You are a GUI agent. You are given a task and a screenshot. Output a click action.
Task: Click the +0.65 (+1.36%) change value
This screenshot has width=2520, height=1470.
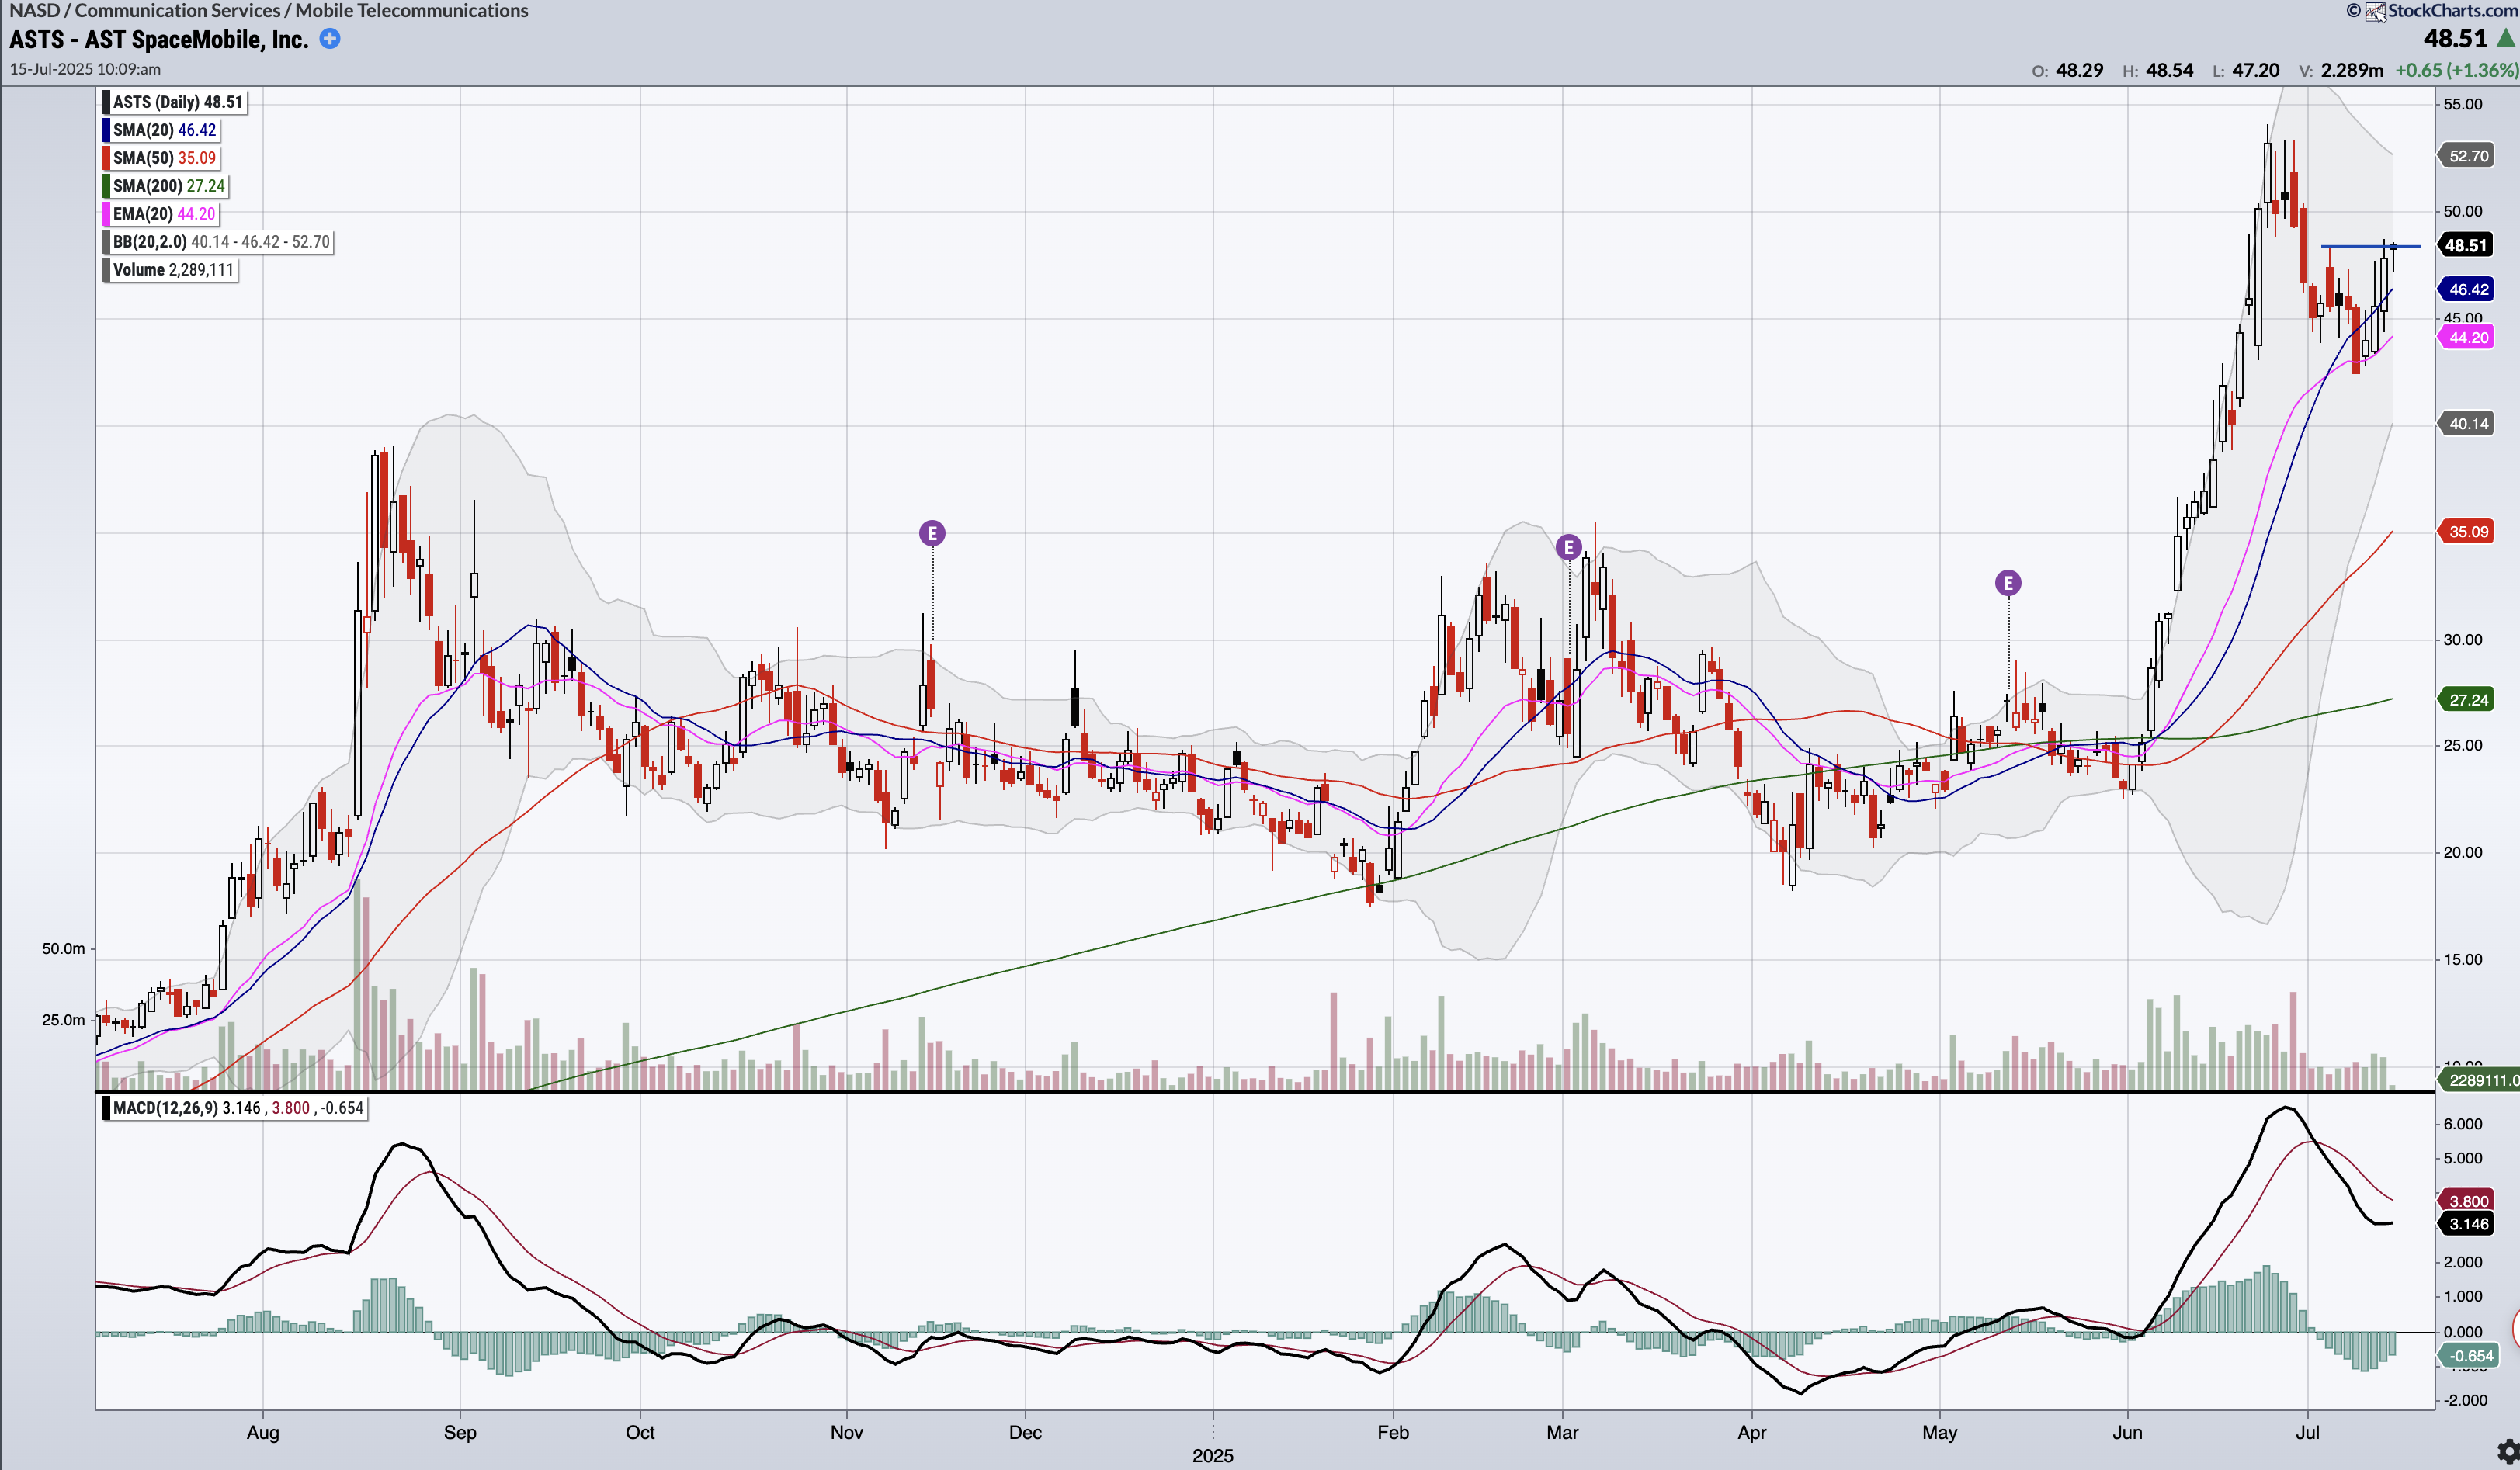point(2456,70)
